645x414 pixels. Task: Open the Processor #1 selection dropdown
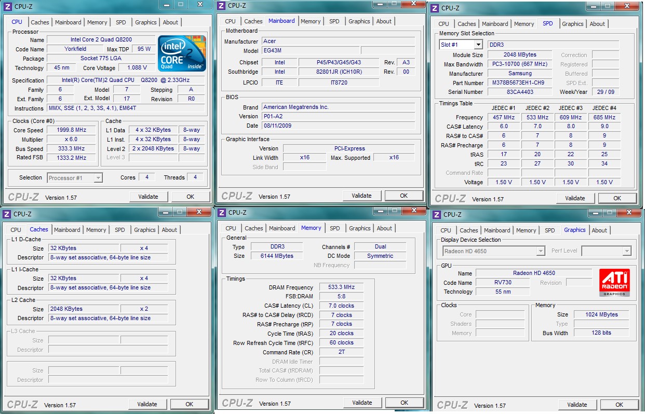pyautogui.click(x=98, y=178)
